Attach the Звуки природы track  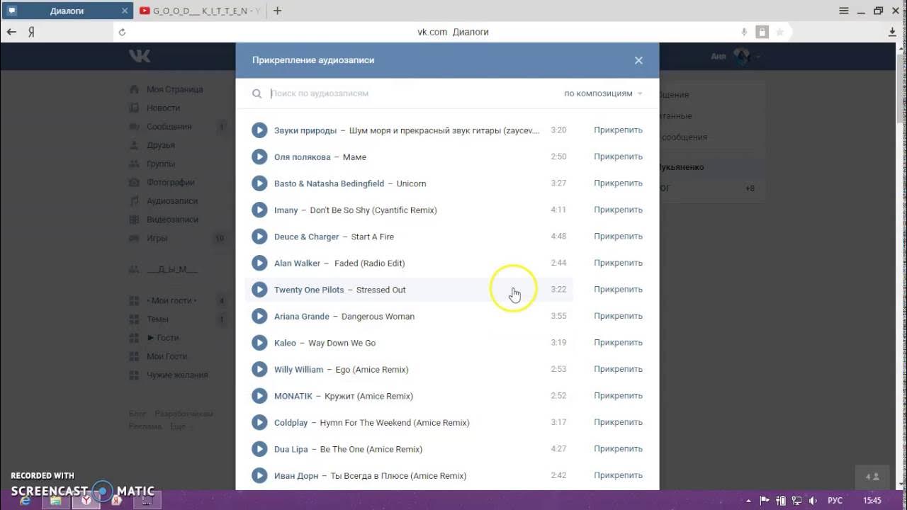[x=618, y=130]
